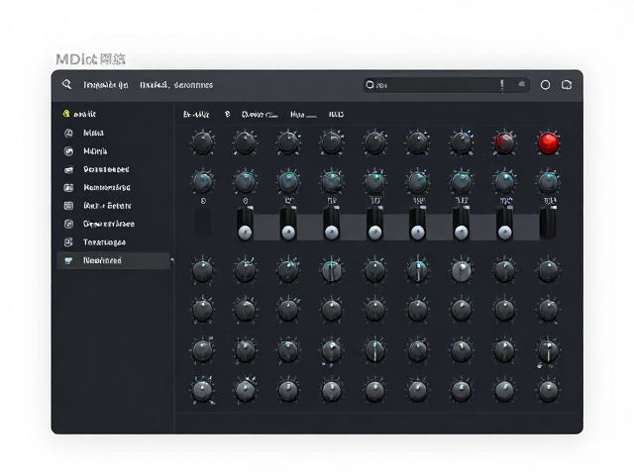
Task: Click the first teal knob in the second row
Action: 202,182
